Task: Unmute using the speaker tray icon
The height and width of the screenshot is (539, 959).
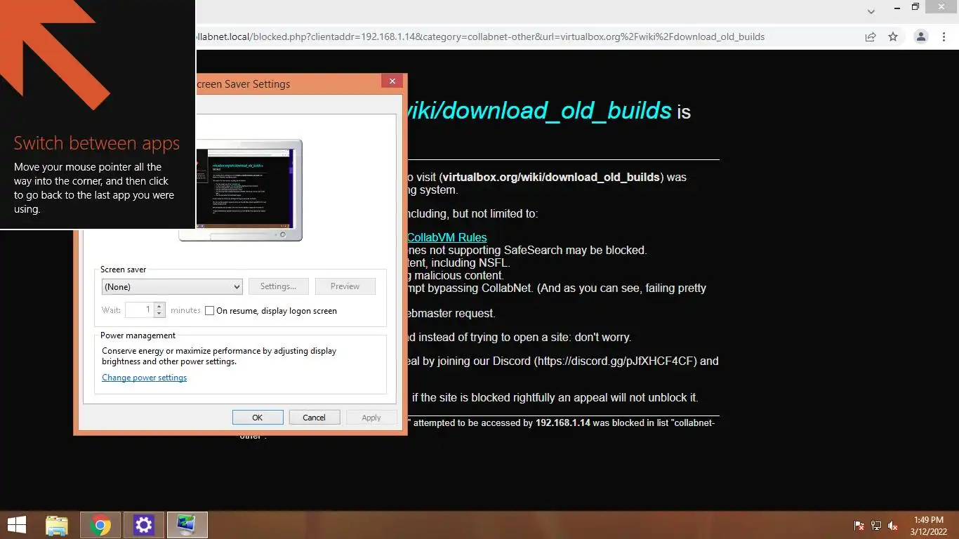Action: (x=893, y=526)
